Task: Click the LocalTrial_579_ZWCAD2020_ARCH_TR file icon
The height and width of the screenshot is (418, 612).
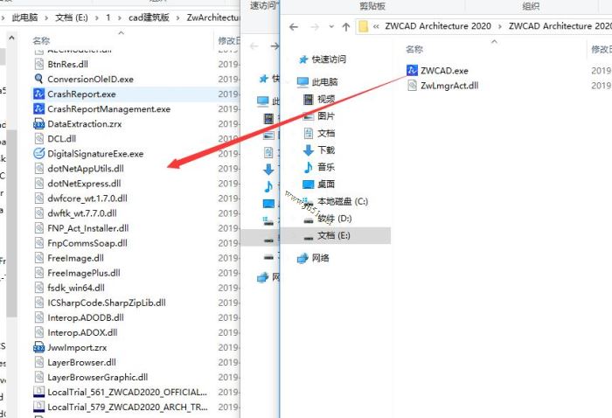Action: (39, 407)
